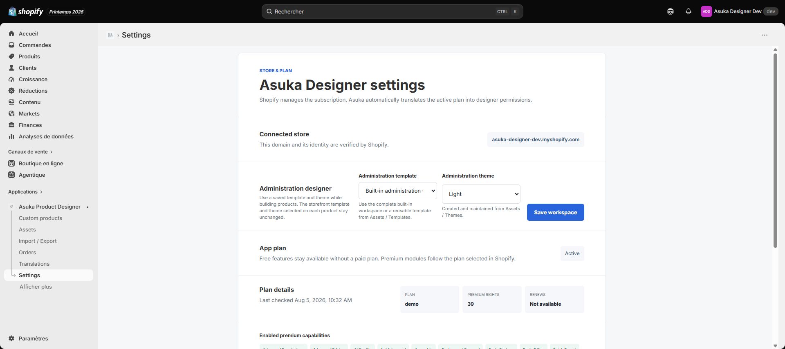Open Asuka Designer Dev account menu

click(x=739, y=11)
